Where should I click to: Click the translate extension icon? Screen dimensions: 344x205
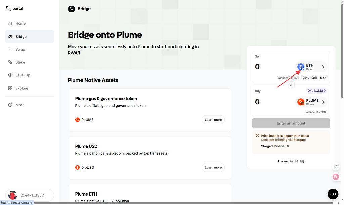point(335,177)
